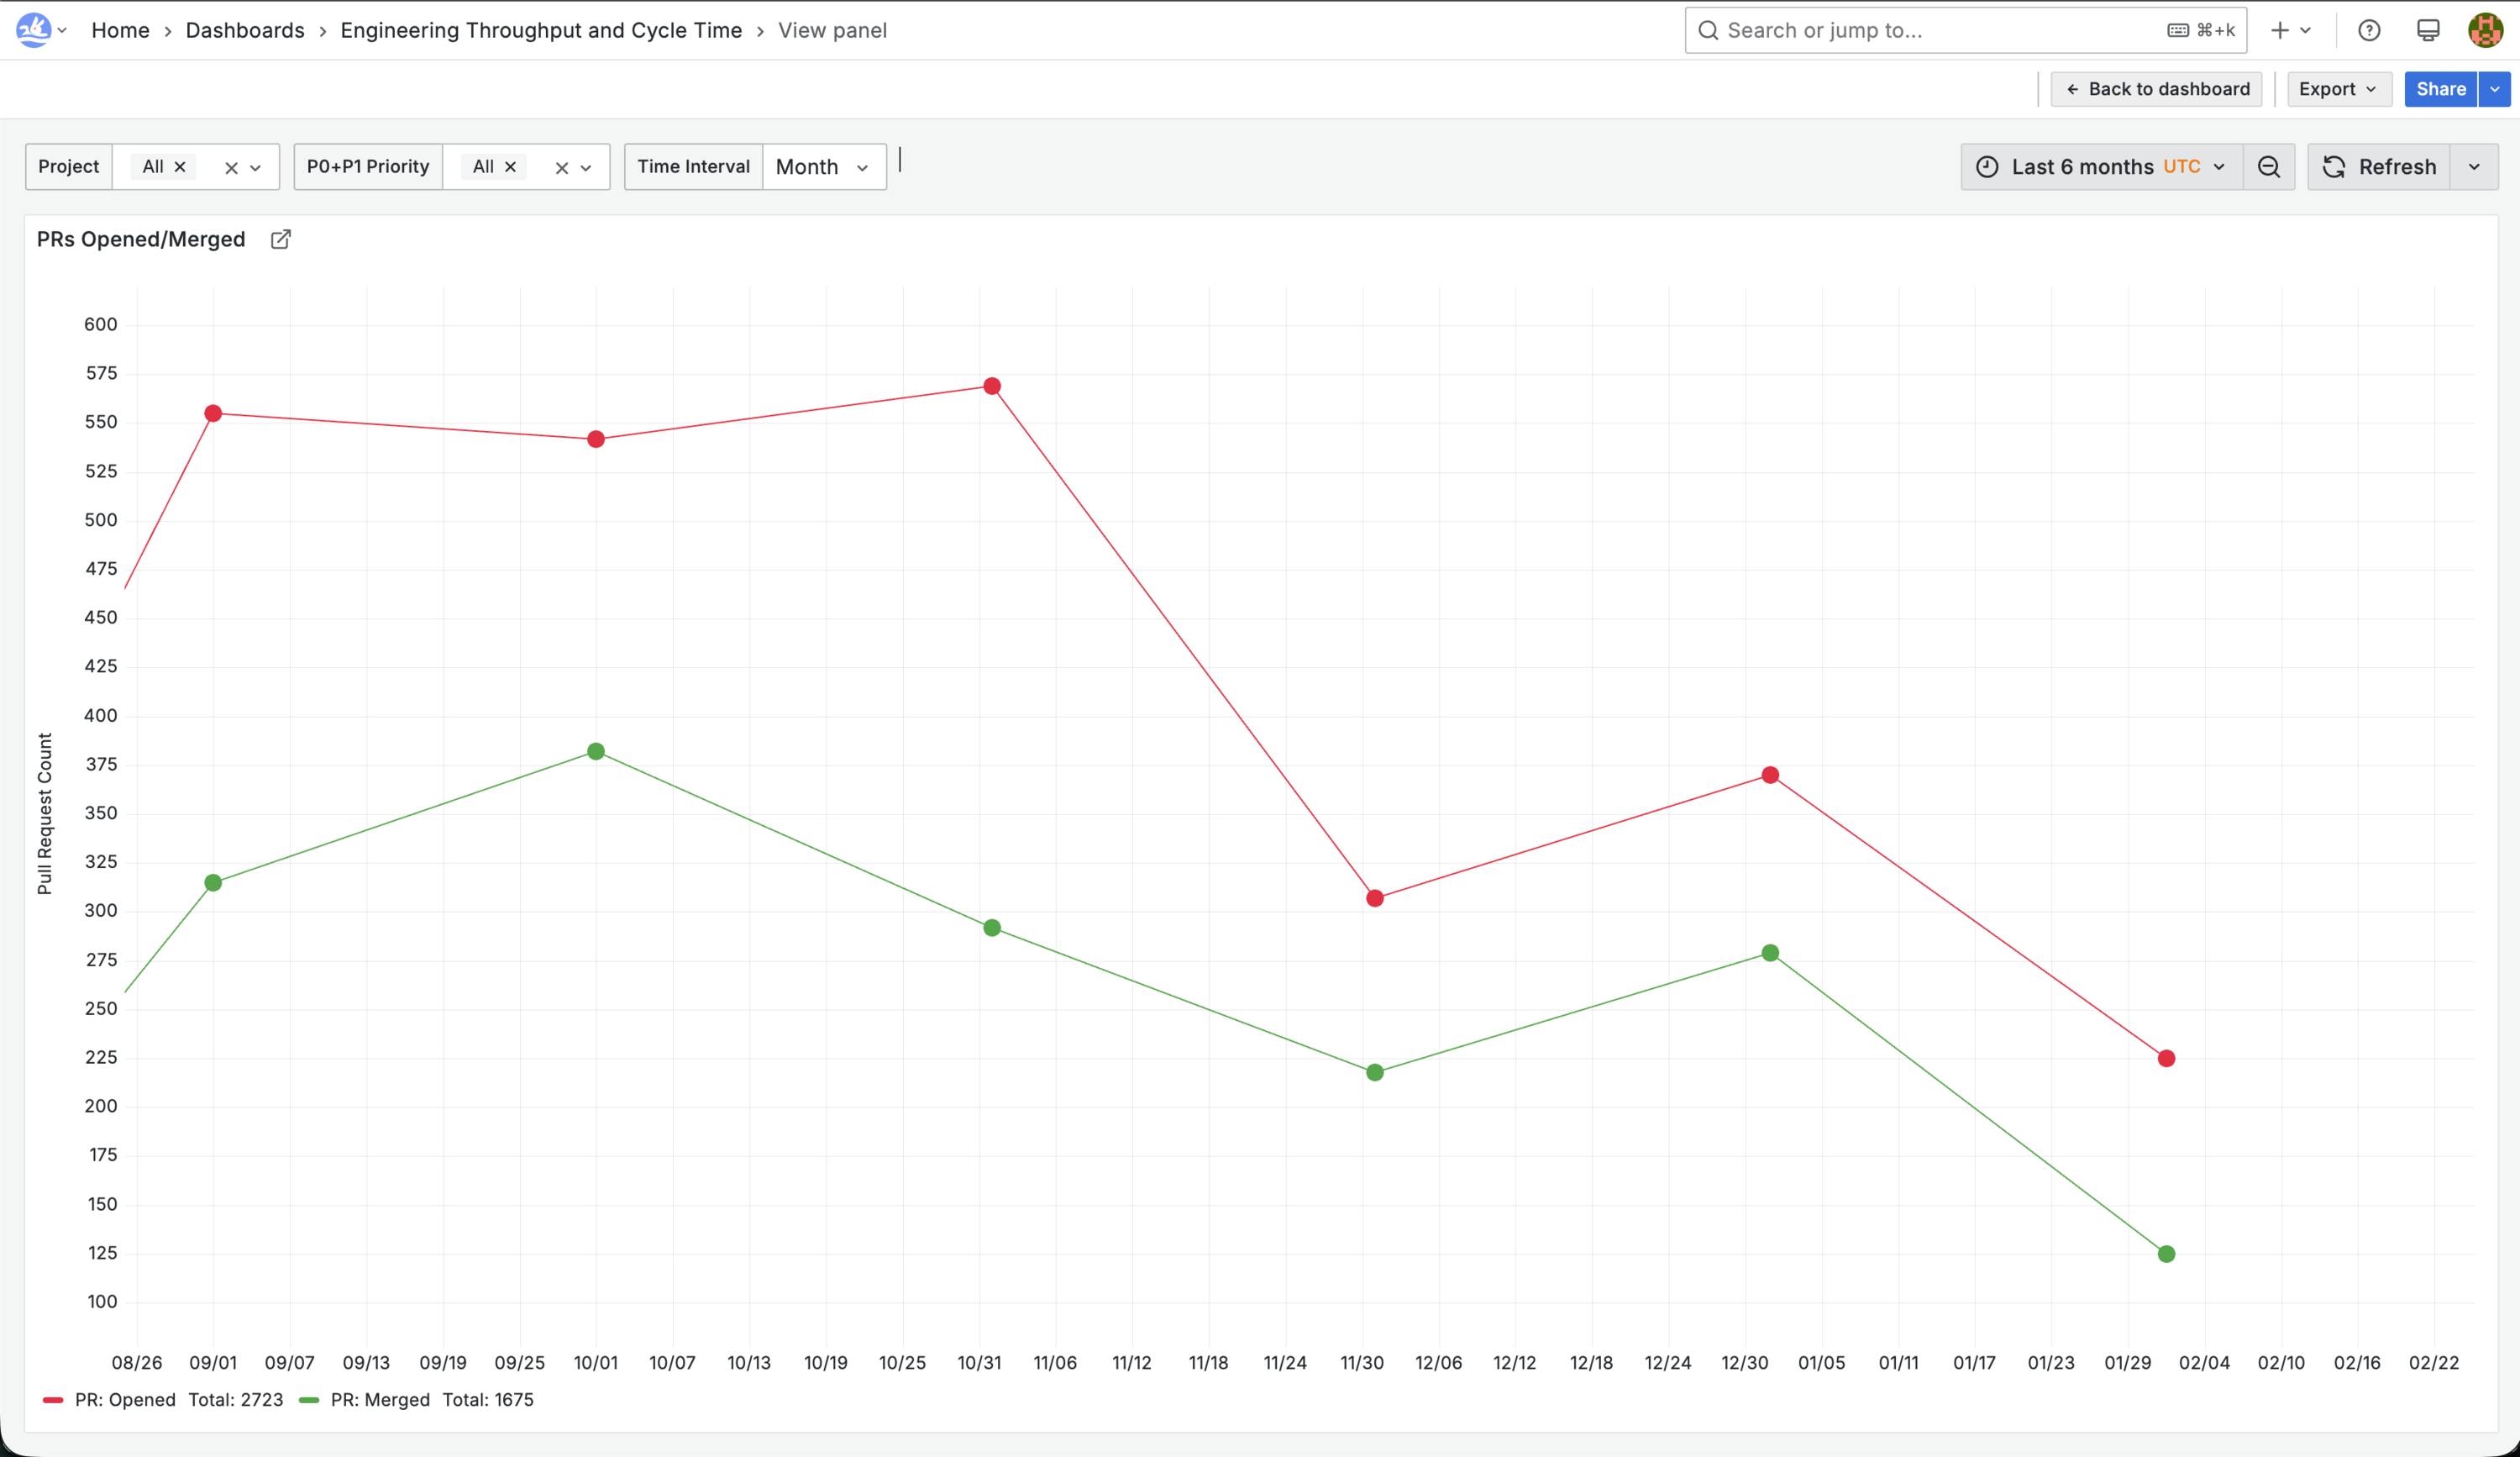Click the zoom out time range icon
The width and height of the screenshot is (2520, 1457).
point(2269,167)
